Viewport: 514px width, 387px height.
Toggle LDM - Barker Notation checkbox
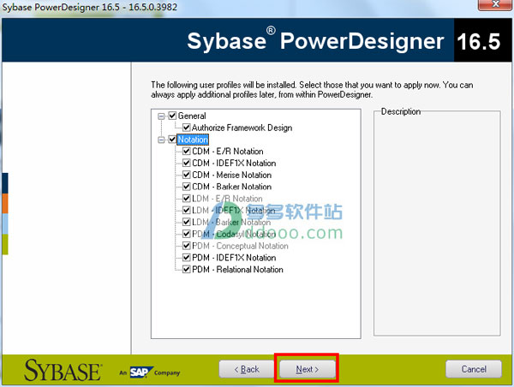click(x=187, y=222)
